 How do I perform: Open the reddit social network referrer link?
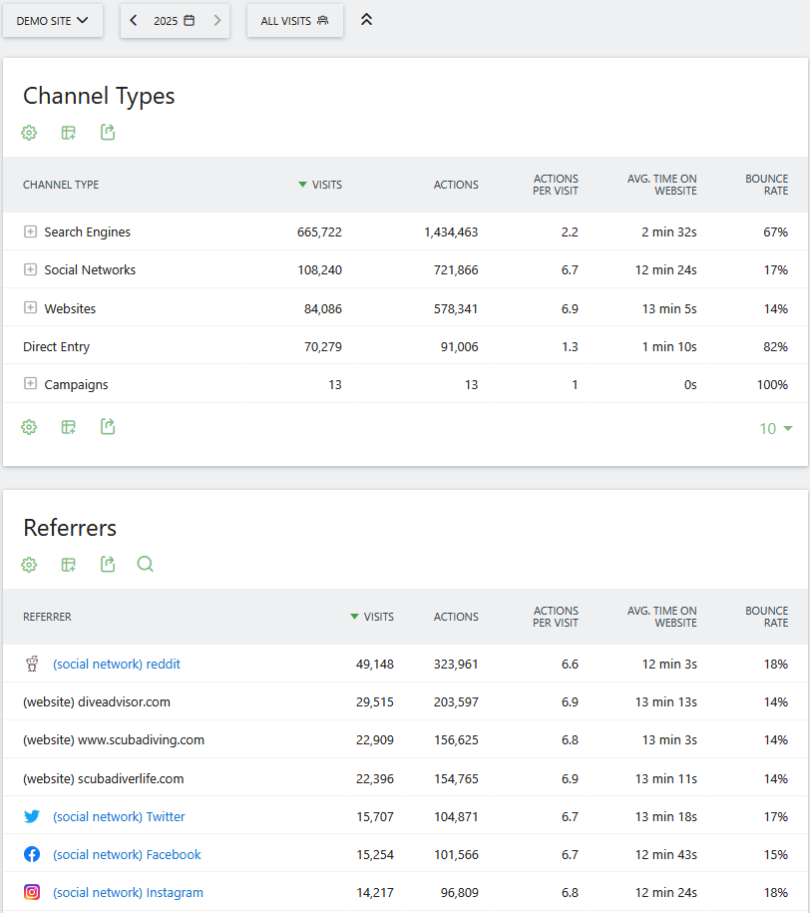[x=116, y=664]
